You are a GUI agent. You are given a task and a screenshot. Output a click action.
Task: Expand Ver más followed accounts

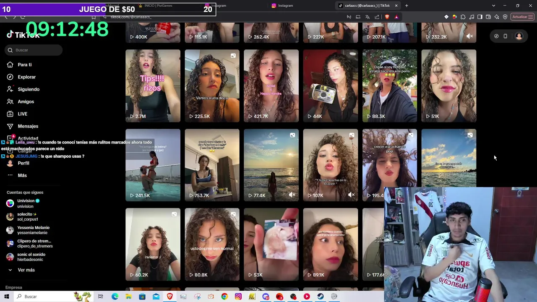click(x=21, y=270)
